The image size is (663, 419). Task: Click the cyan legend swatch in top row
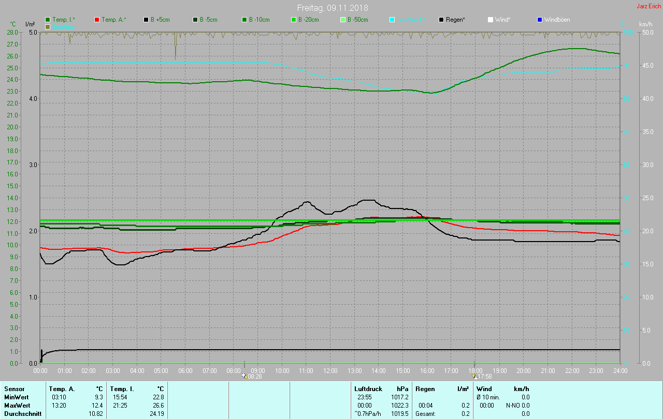pyautogui.click(x=392, y=20)
